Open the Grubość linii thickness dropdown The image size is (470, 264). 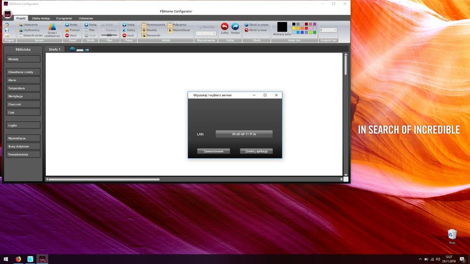(x=328, y=30)
